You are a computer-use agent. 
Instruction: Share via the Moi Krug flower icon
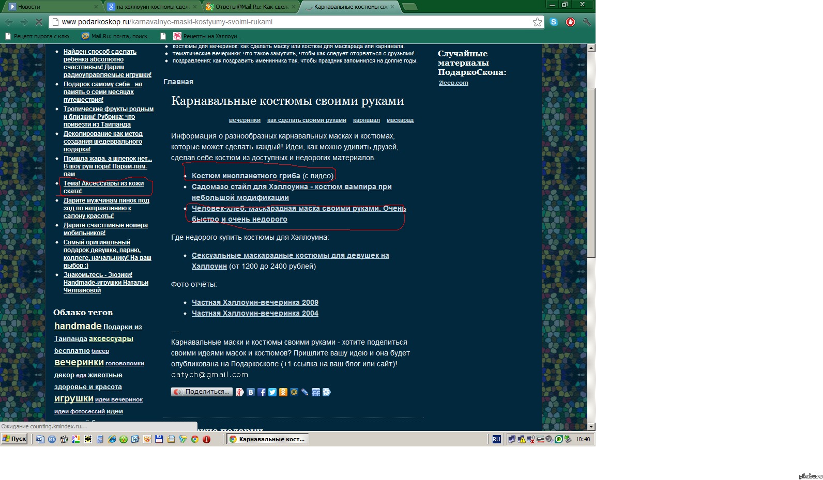coord(327,392)
